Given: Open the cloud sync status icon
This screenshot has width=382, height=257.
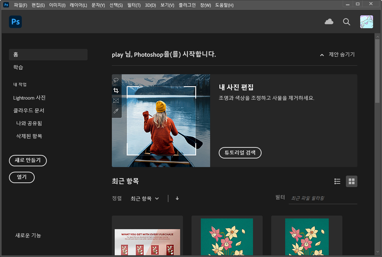Looking at the screenshot, I should pyautogui.click(x=329, y=22).
